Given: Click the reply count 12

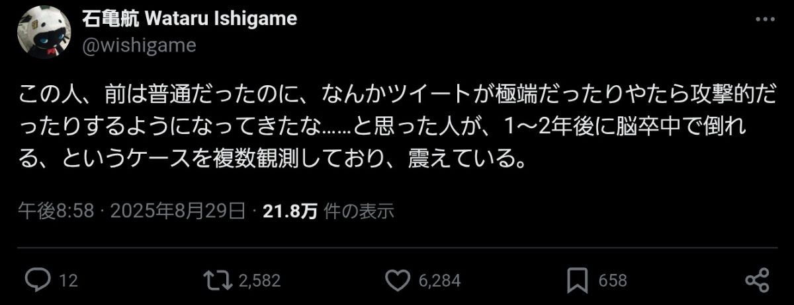Looking at the screenshot, I should (68, 281).
